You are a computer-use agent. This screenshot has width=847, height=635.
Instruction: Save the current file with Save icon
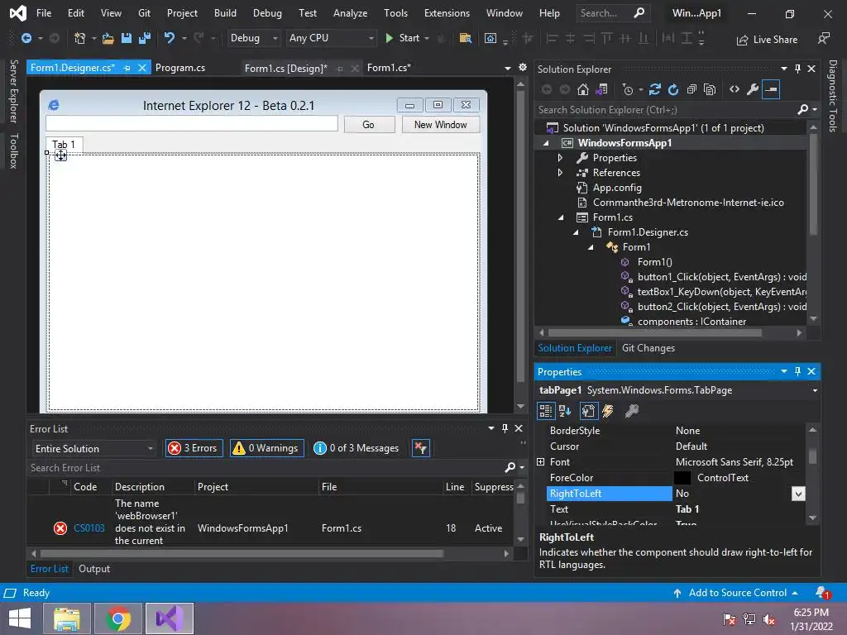click(x=127, y=38)
